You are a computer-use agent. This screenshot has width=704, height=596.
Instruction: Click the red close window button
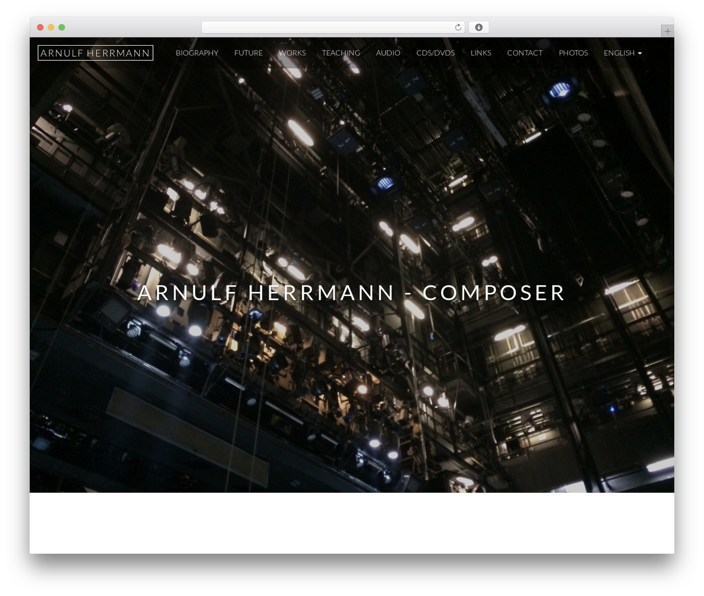(40, 27)
